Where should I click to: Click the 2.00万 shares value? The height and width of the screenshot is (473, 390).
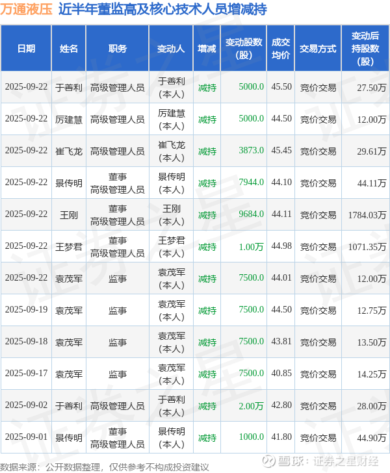tap(251, 406)
